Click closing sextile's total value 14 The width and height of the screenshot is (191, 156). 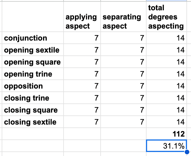tap(166, 122)
